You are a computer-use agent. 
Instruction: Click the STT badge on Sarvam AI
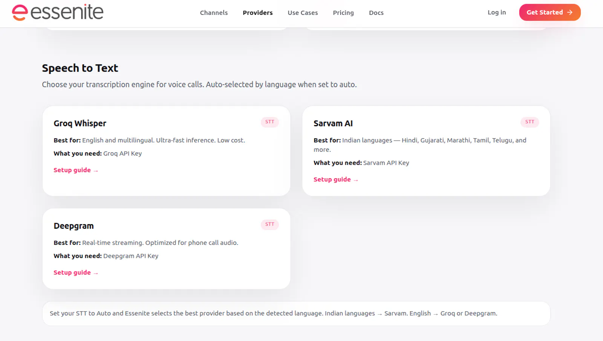(x=530, y=122)
